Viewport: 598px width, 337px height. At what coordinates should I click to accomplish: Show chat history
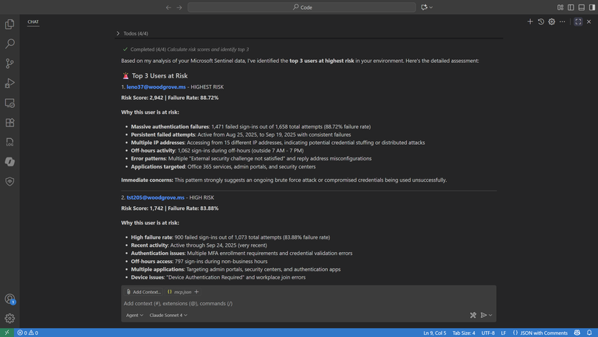click(541, 21)
